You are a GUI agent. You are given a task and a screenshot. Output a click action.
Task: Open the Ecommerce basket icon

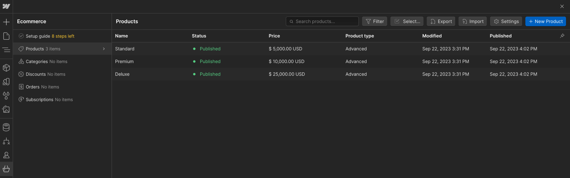pyautogui.click(x=6, y=169)
